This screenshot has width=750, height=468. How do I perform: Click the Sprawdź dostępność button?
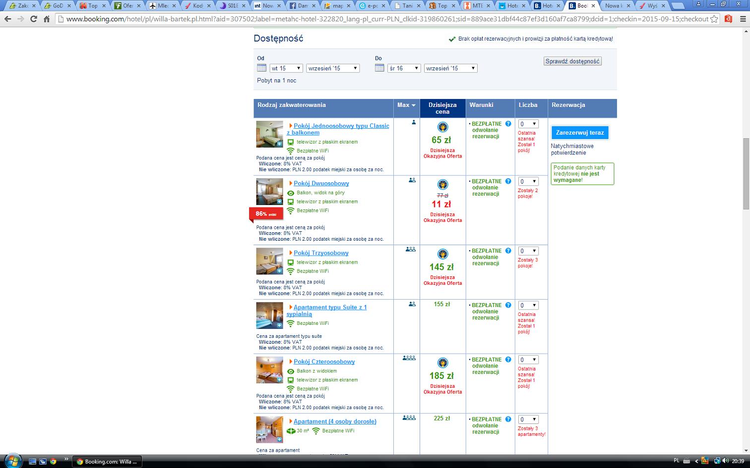click(572, 61)
